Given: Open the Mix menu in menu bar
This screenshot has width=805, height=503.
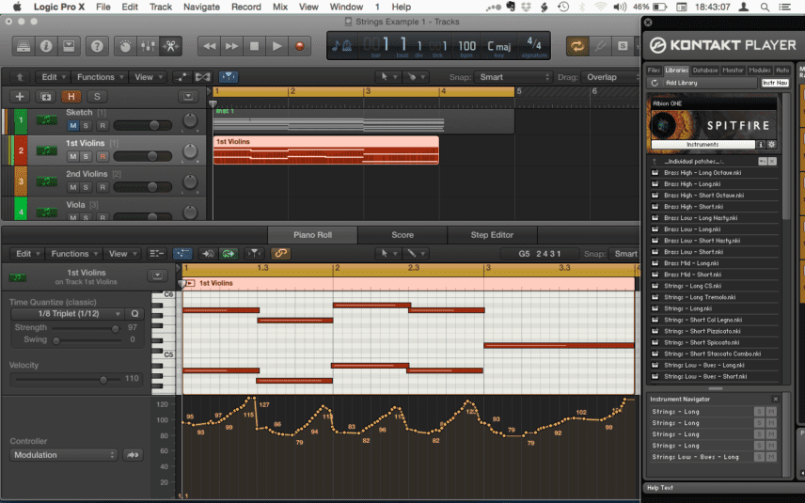Looking at the screenshot, I should tap(280, 7).
